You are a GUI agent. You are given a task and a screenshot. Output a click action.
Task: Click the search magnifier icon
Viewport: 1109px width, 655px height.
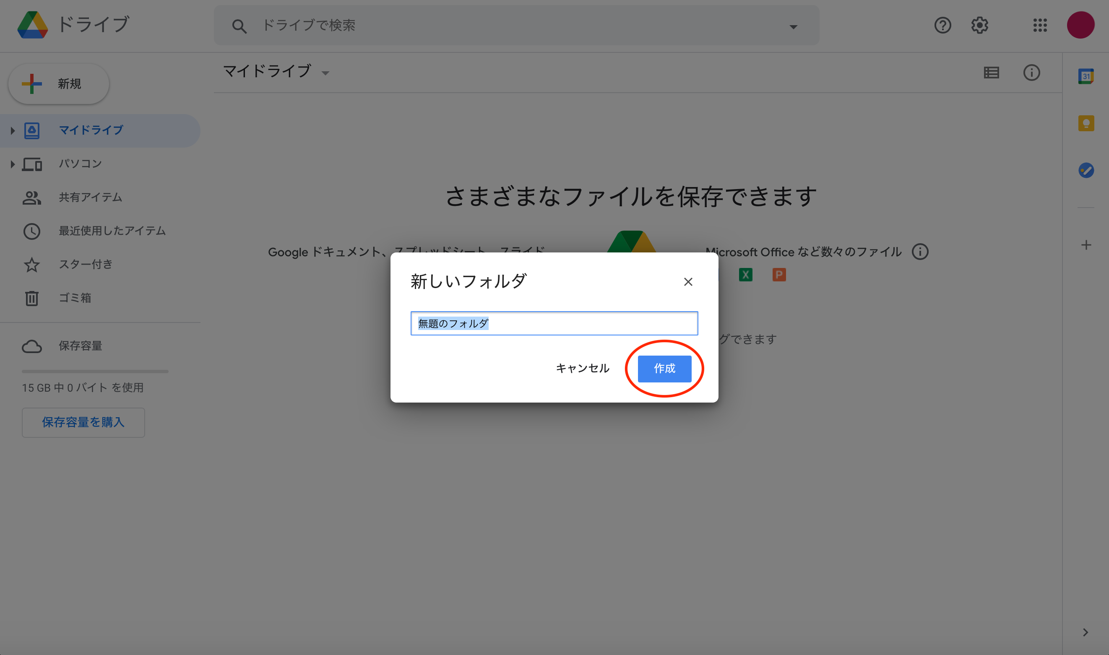pyautogui.click(x=239, y=26)
